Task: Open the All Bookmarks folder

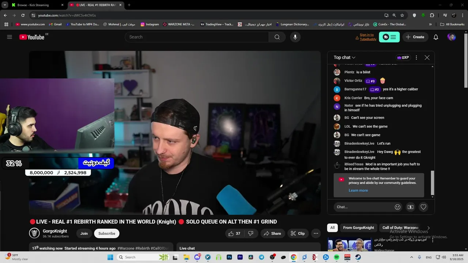Action: (452, 24)
